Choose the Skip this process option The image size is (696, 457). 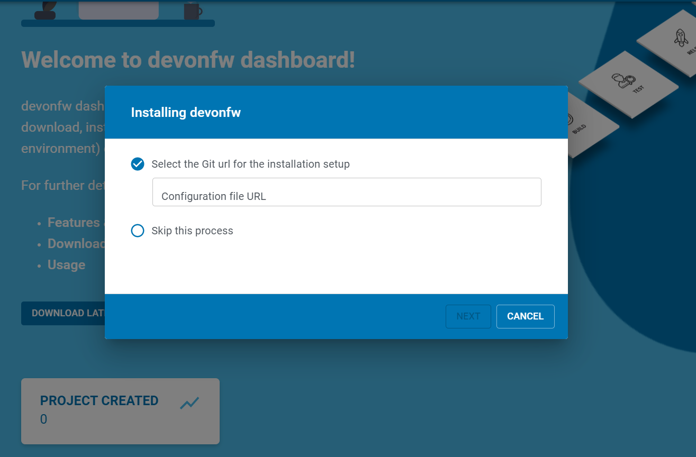coord(138,231)
